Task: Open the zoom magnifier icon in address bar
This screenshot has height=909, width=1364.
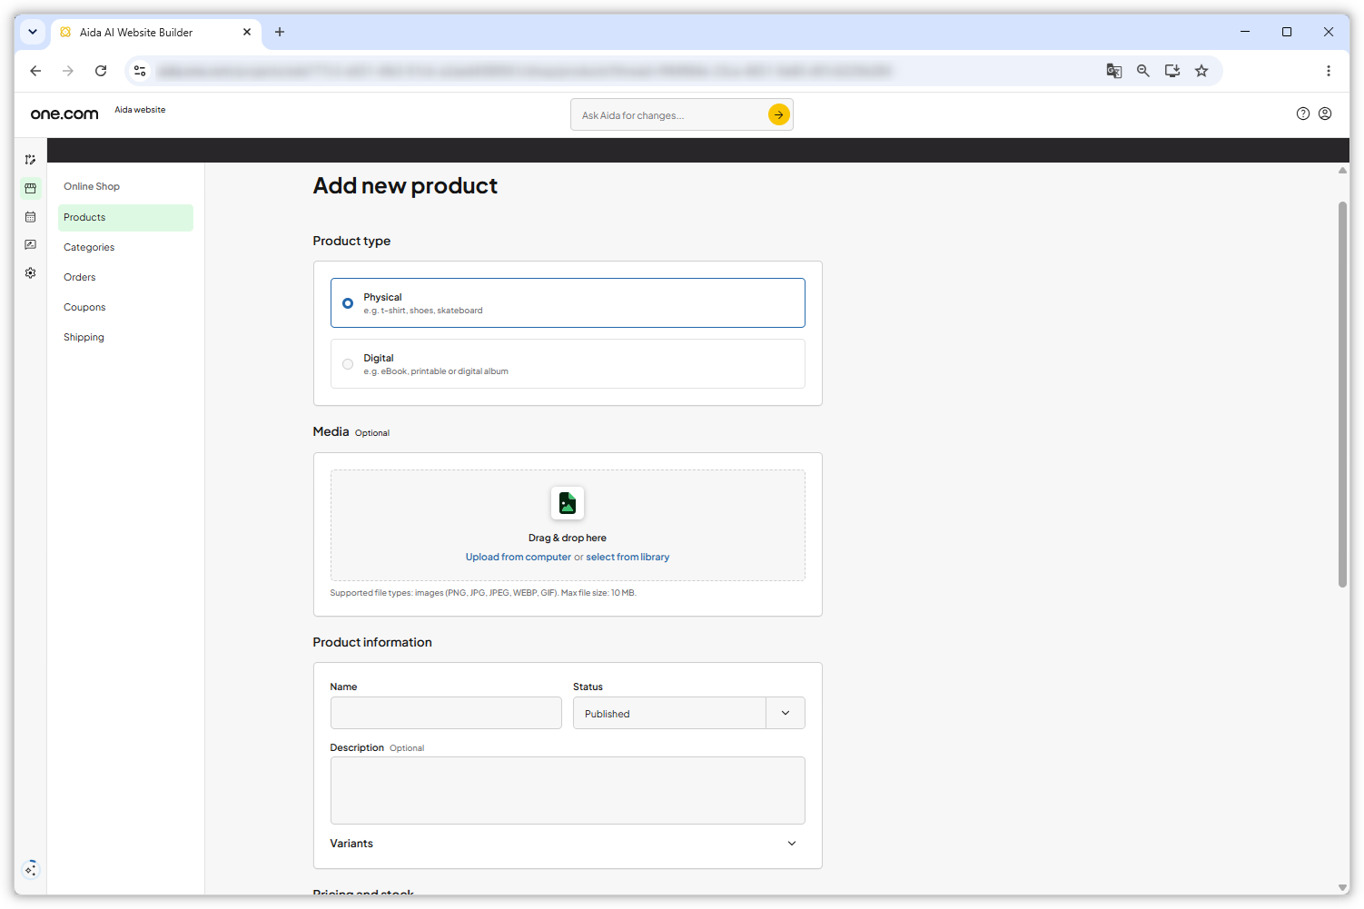Action: point(1143,71)
